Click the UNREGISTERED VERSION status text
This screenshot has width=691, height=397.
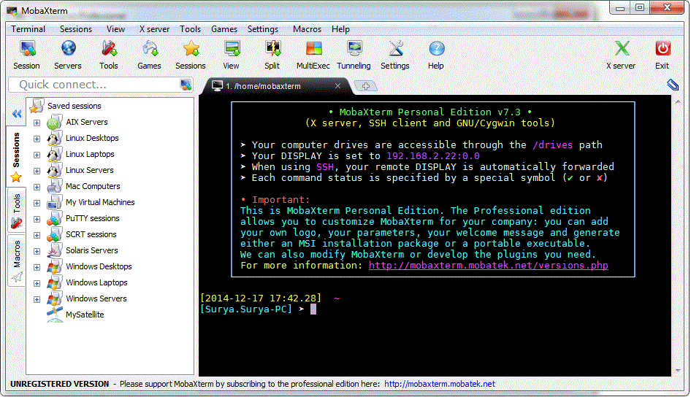(59, 385)
